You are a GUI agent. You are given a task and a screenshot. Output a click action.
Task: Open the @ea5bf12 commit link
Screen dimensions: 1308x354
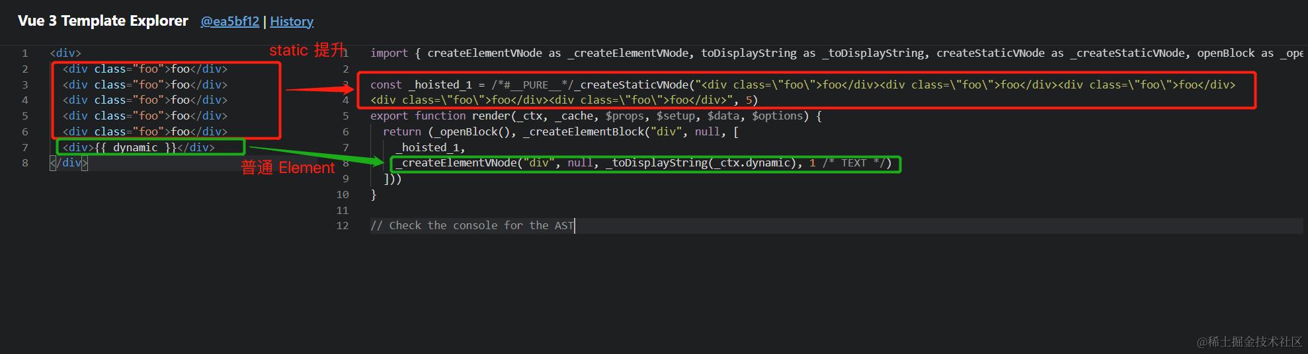pos(229,22)
